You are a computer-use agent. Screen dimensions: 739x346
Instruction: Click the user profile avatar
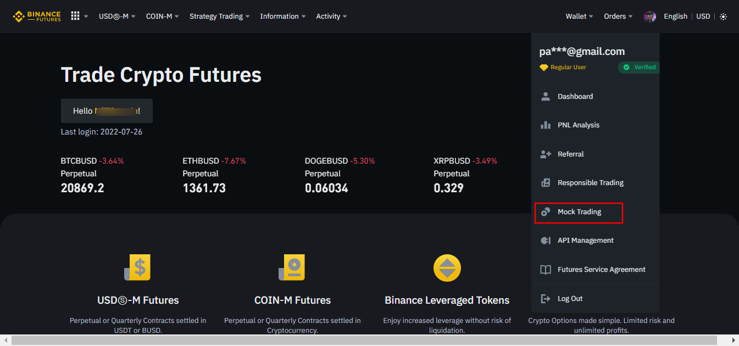point(649,16)
